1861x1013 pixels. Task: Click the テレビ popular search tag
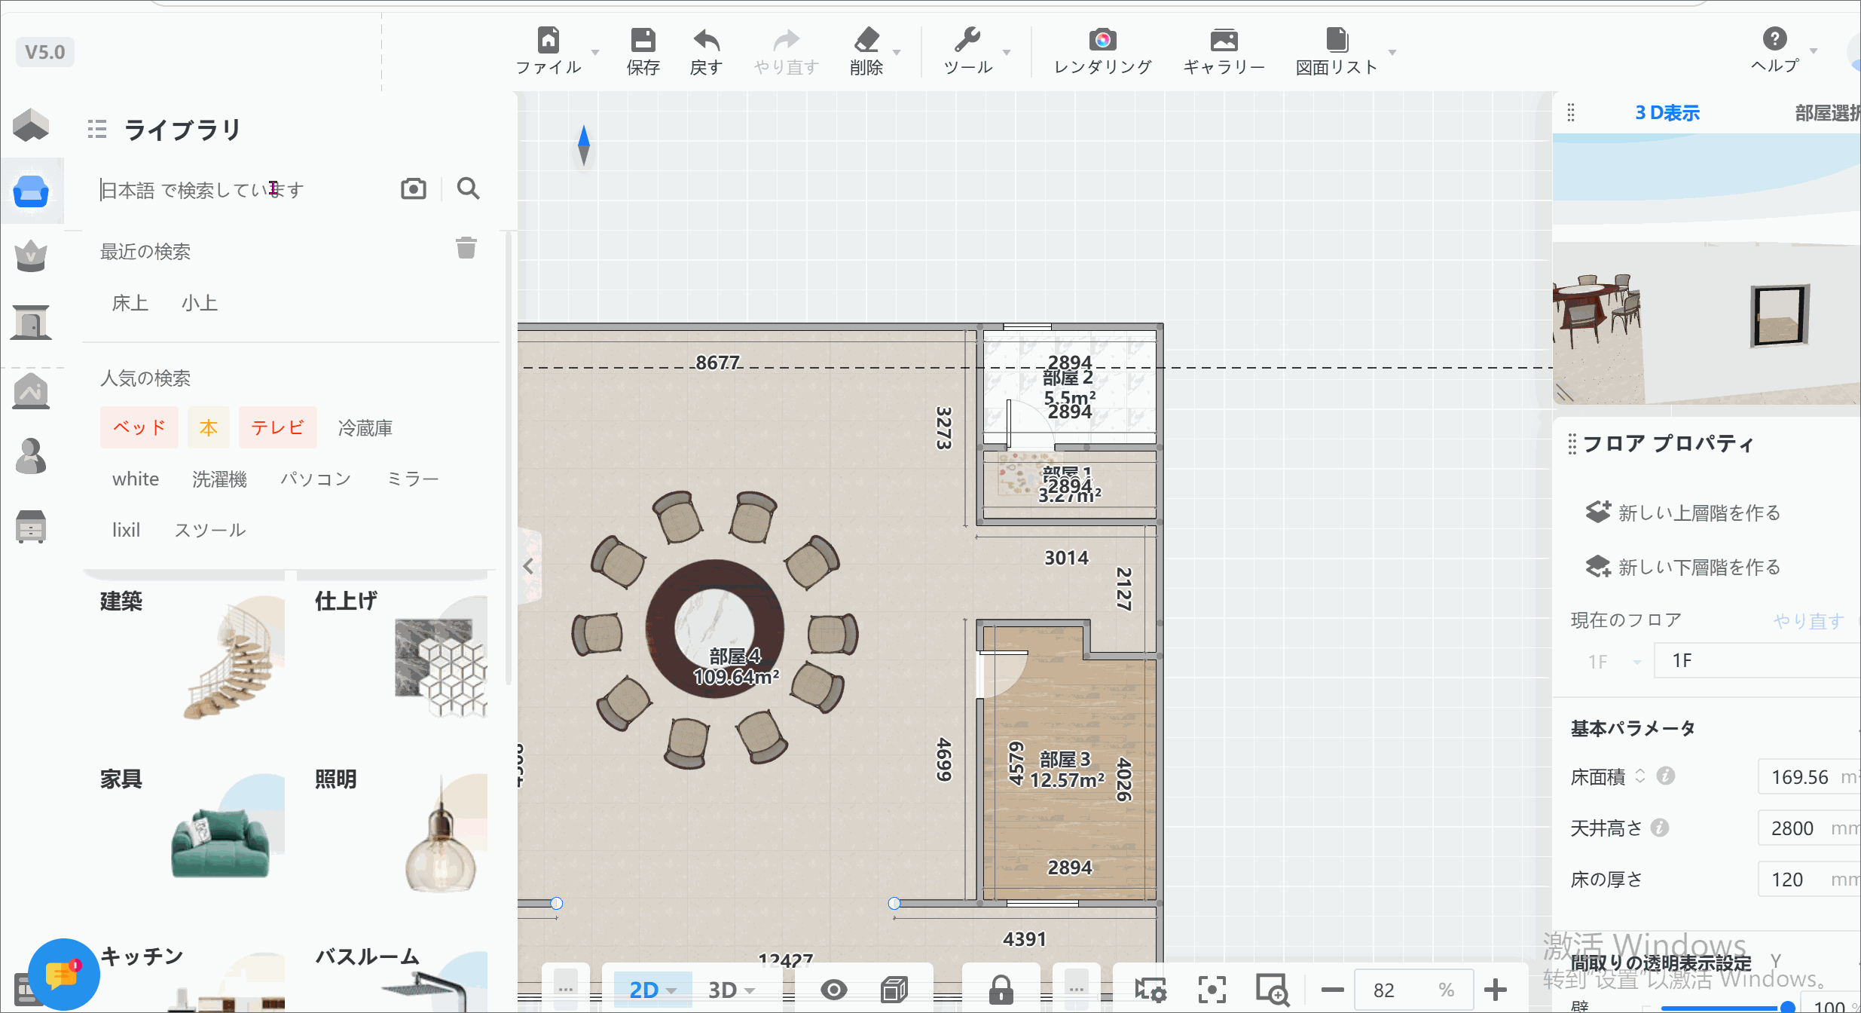point(278,427)
